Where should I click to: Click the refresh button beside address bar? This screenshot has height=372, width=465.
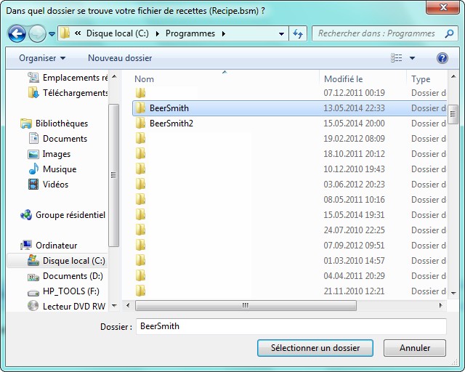(x=298, y=33)
